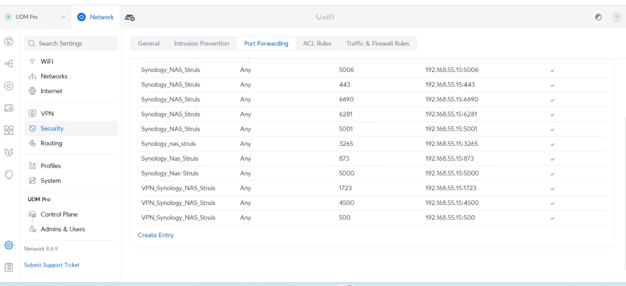Screen dimensions: 626x286
Task: Select the Network application tab
Action: pyautogui.click(x=96, y=17)
